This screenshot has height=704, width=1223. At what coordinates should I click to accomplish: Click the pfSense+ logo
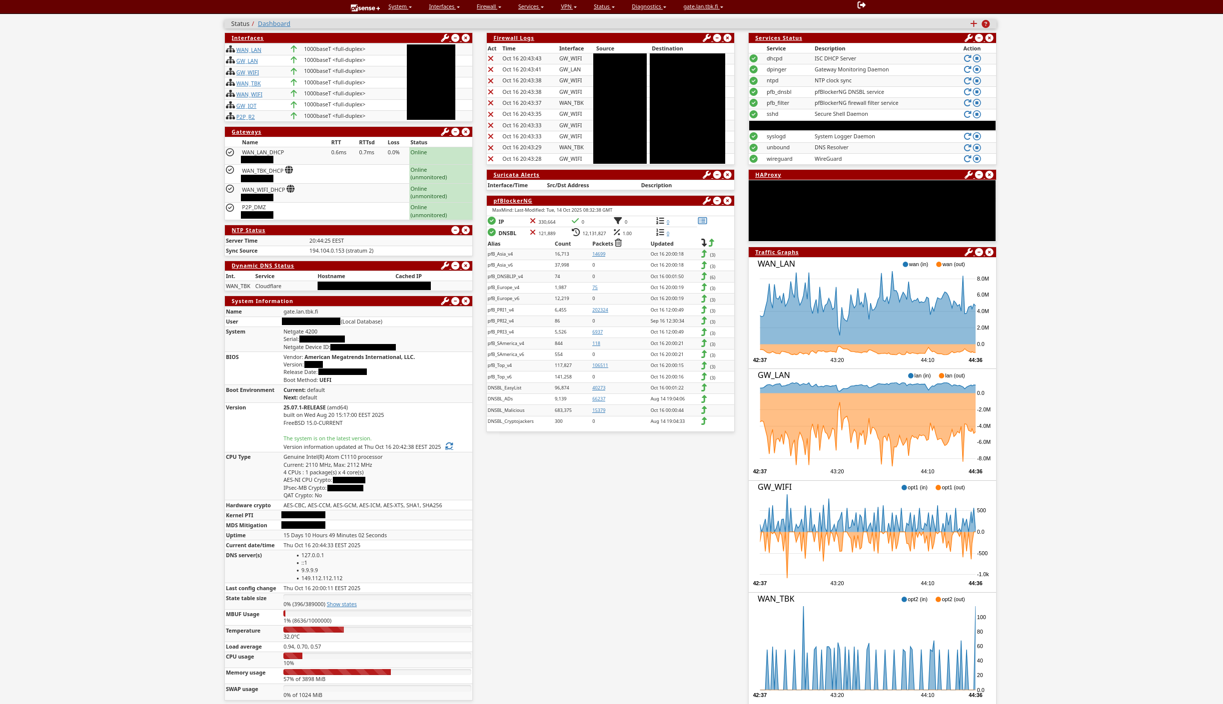(x=365, y=7)
